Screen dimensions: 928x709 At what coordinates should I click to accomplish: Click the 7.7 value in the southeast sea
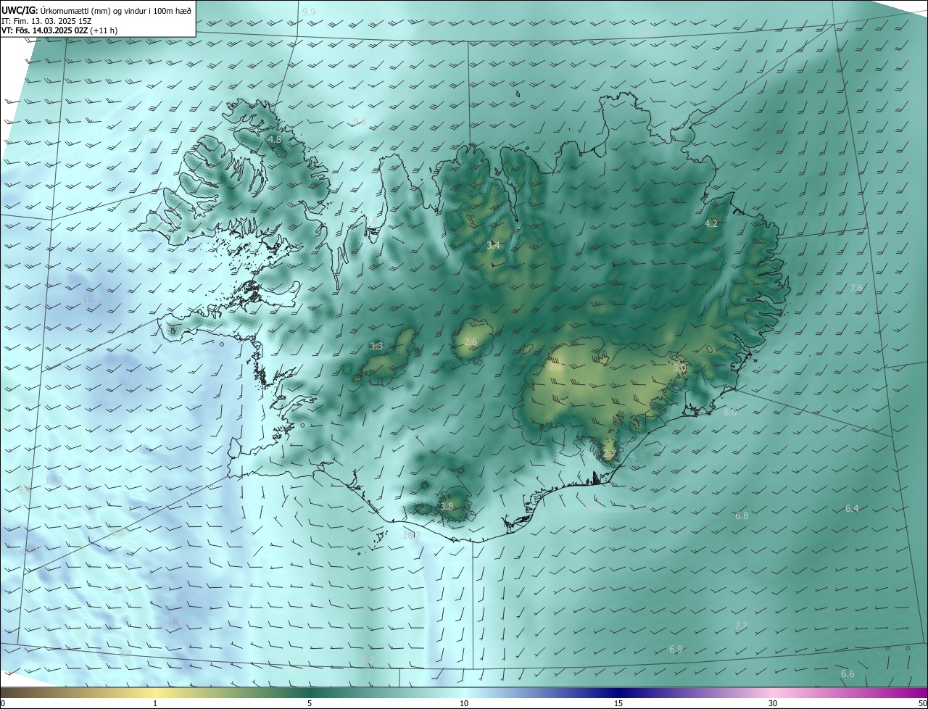[x=740, y=626]
